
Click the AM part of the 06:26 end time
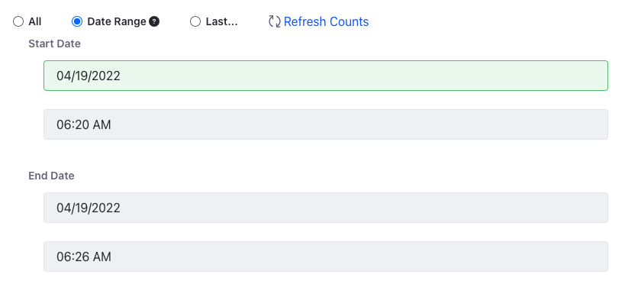(101, 257)
